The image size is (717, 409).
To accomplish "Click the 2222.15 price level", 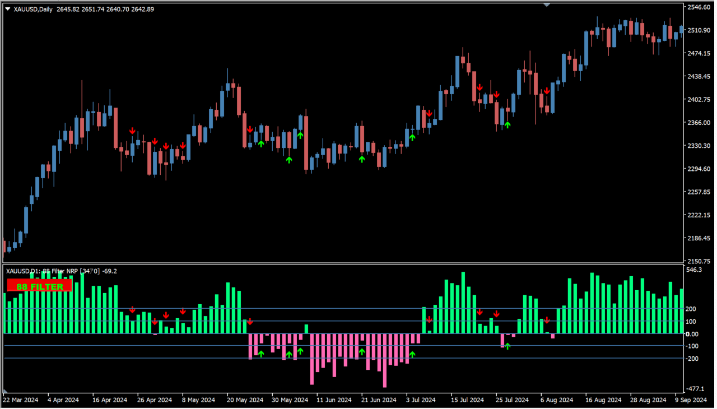I will click(699, 215).
